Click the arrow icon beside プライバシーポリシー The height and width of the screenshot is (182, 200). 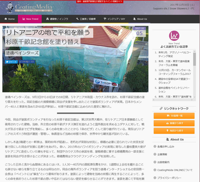coord(155,178)
